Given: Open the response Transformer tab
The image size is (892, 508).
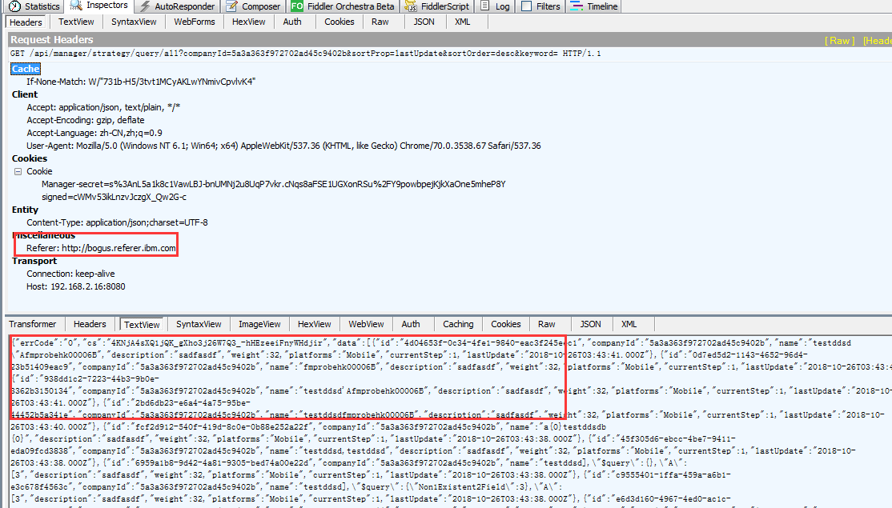Looking at the screenshot, I should [32, 324].
